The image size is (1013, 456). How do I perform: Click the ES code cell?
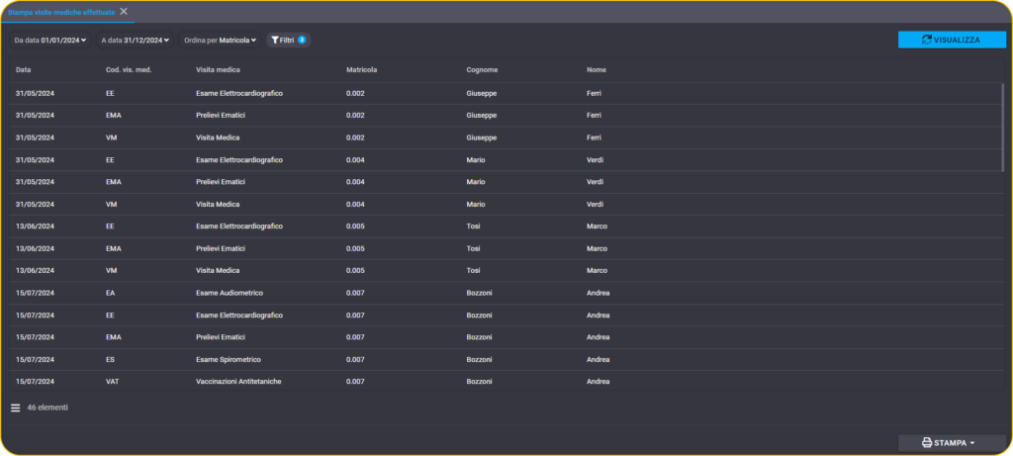(x=110, y=359)
